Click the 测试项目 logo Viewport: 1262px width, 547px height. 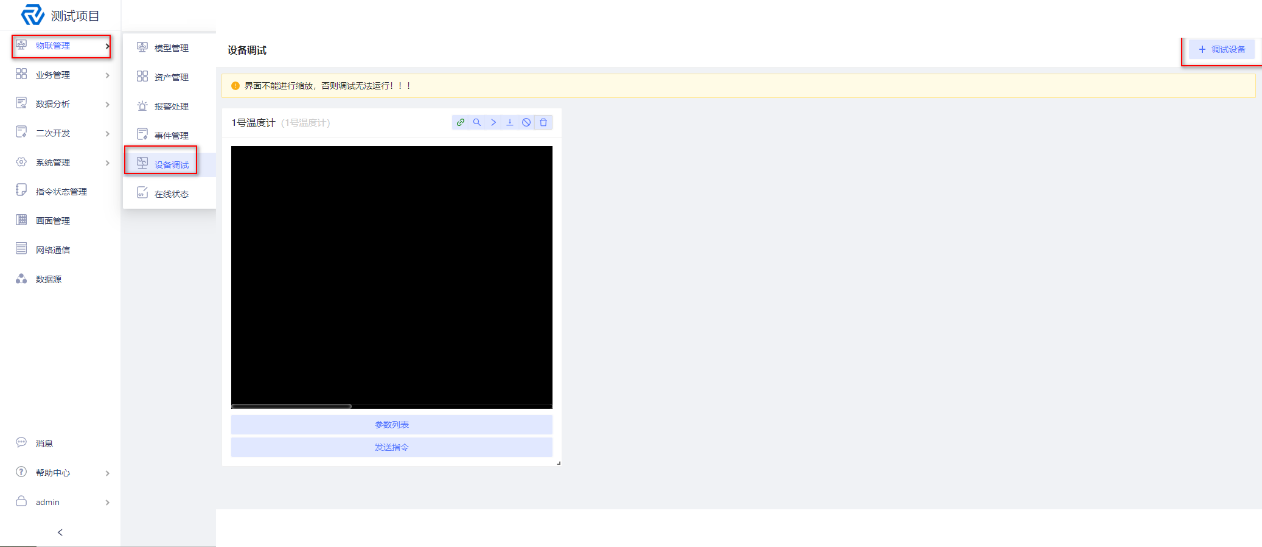tap(33, 15)
